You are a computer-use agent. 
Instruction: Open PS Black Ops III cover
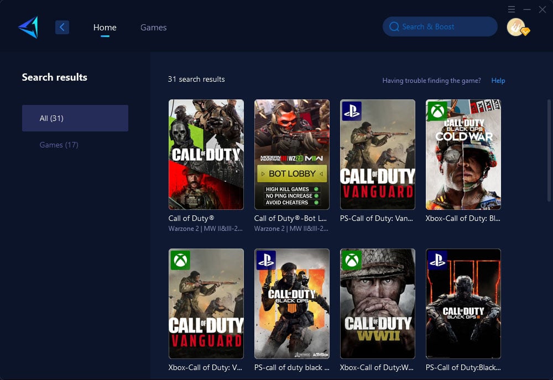click(463, 304)
